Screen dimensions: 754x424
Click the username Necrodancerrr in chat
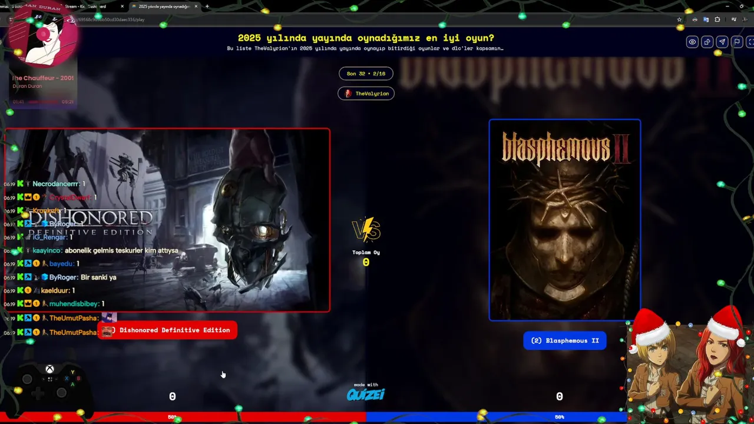click(x=55, y=184)
